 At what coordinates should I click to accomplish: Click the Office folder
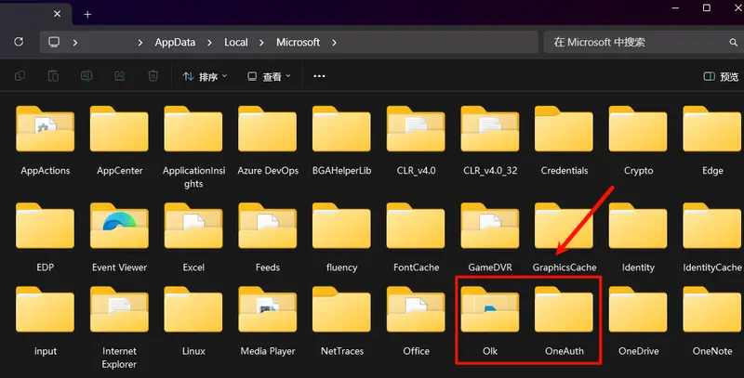[x=416, y=321]
